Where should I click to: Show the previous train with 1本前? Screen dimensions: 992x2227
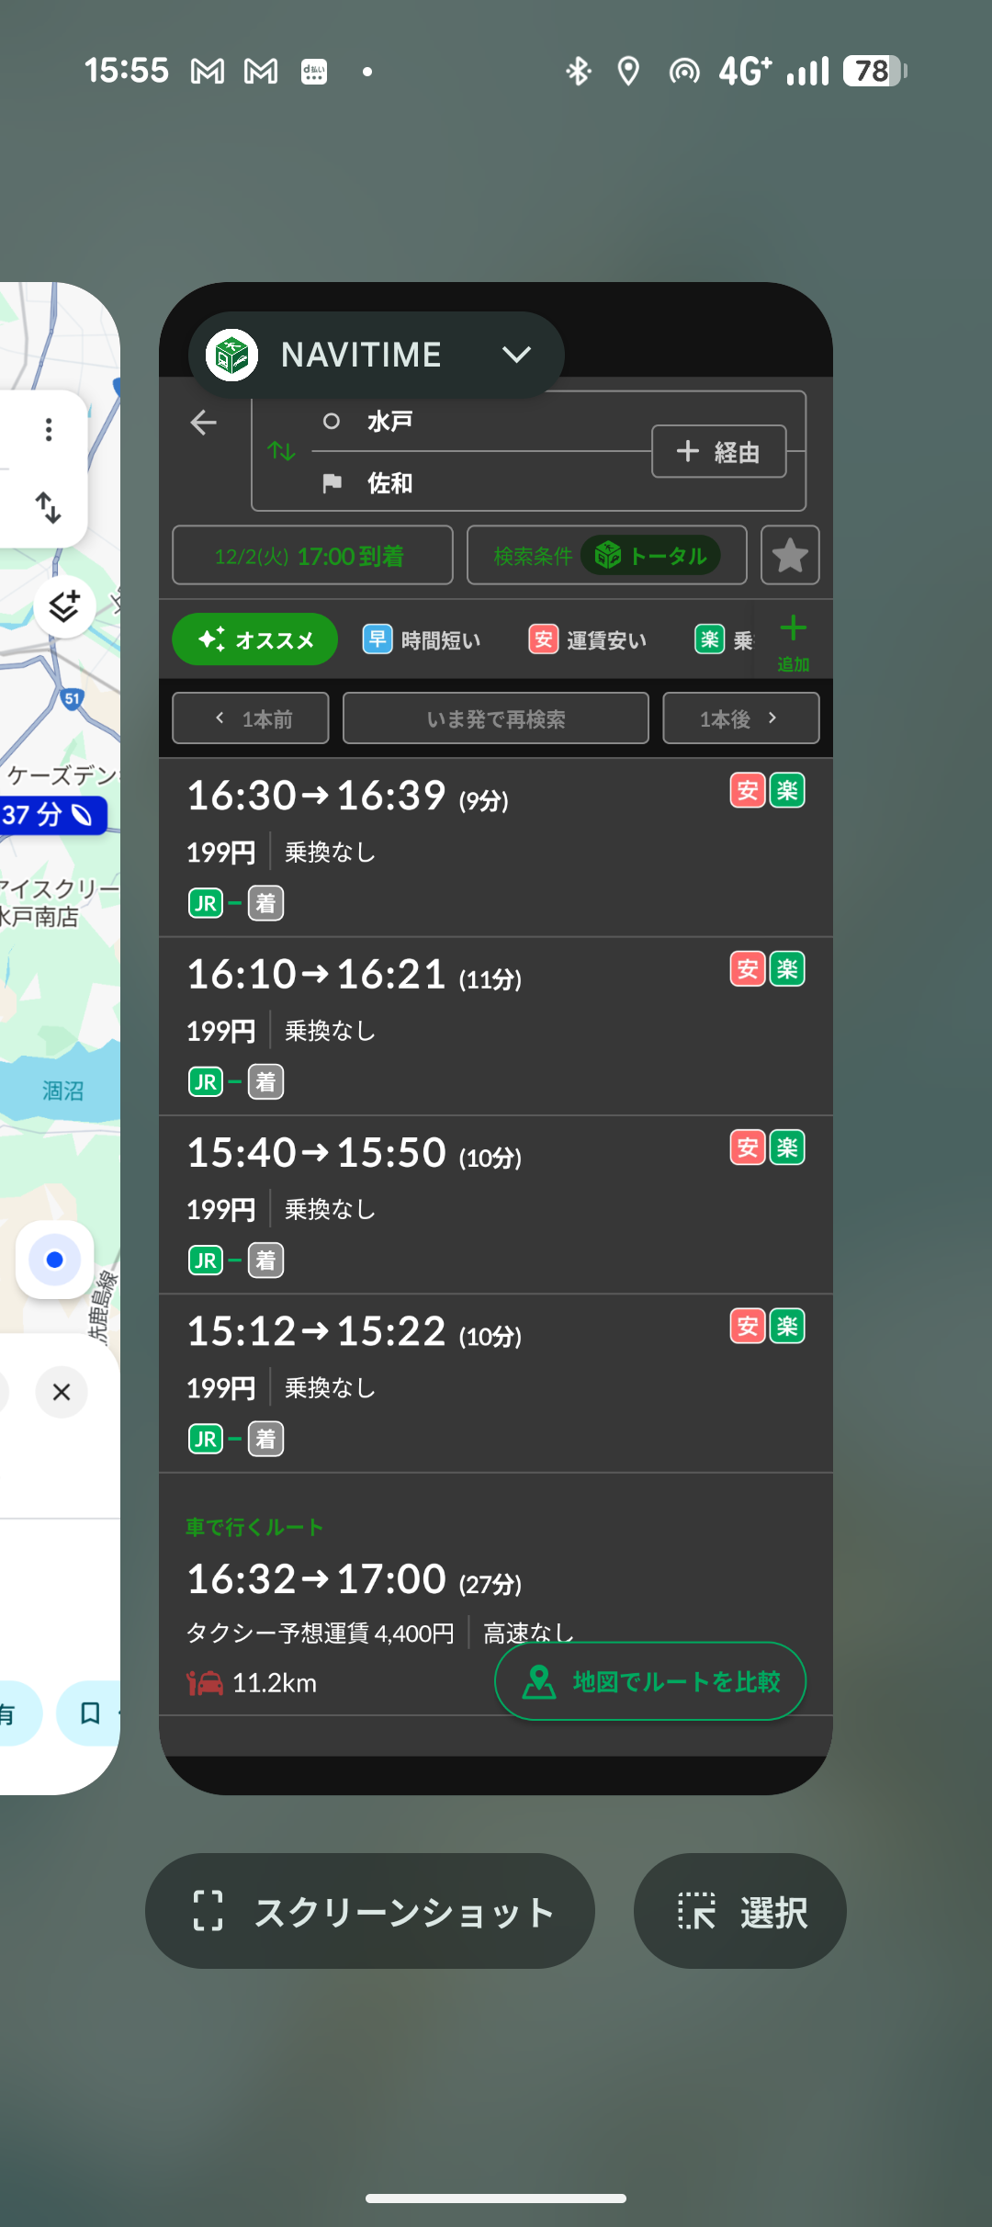click(x=251, y=718)
